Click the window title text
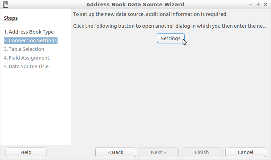This screenshot has width=271, height=160. (135, 5)
